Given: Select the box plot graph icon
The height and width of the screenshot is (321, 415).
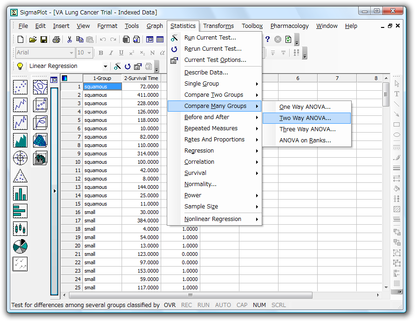Looking at the screenshot, I should 20,229.
